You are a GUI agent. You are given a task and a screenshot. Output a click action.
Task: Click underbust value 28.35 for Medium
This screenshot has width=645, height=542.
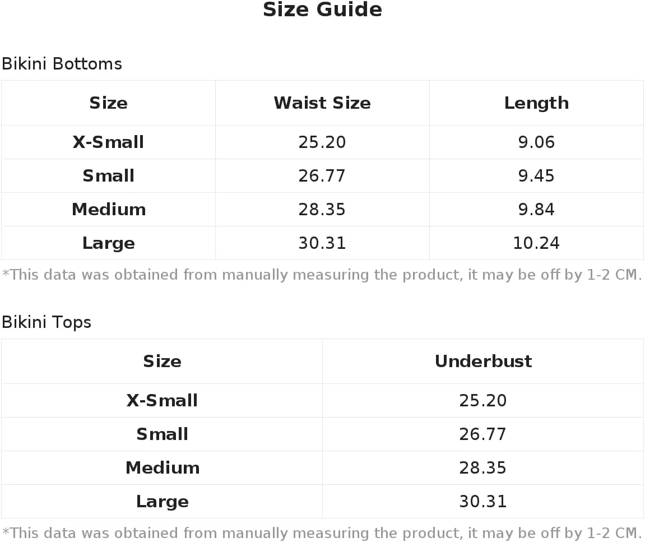483,468
